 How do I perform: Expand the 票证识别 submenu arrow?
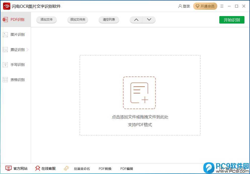tap(28, 50)
